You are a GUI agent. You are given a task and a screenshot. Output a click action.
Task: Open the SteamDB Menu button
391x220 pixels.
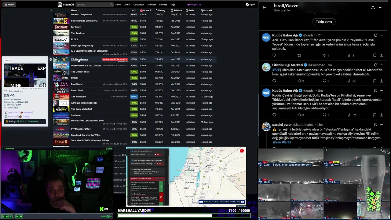tap(9, 5)
